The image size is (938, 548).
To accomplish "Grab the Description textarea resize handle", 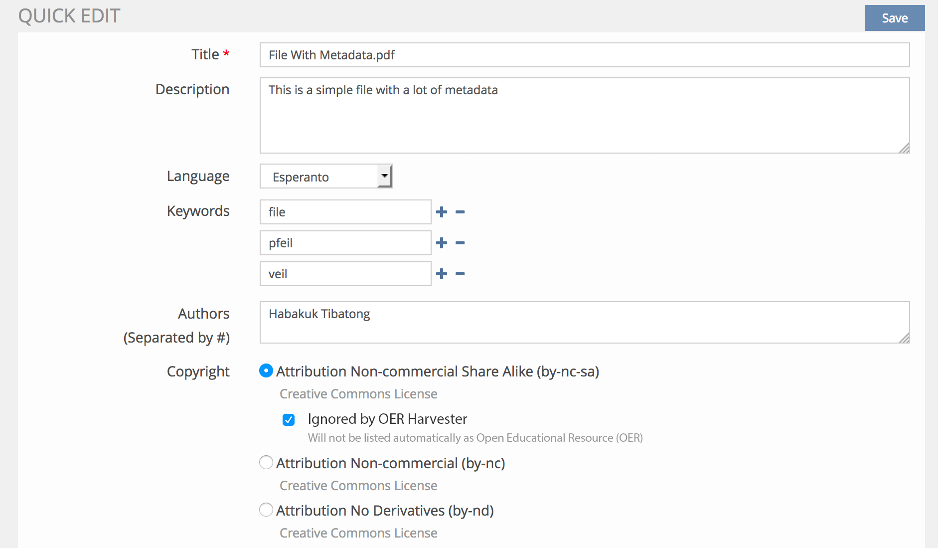I will 904,148.
